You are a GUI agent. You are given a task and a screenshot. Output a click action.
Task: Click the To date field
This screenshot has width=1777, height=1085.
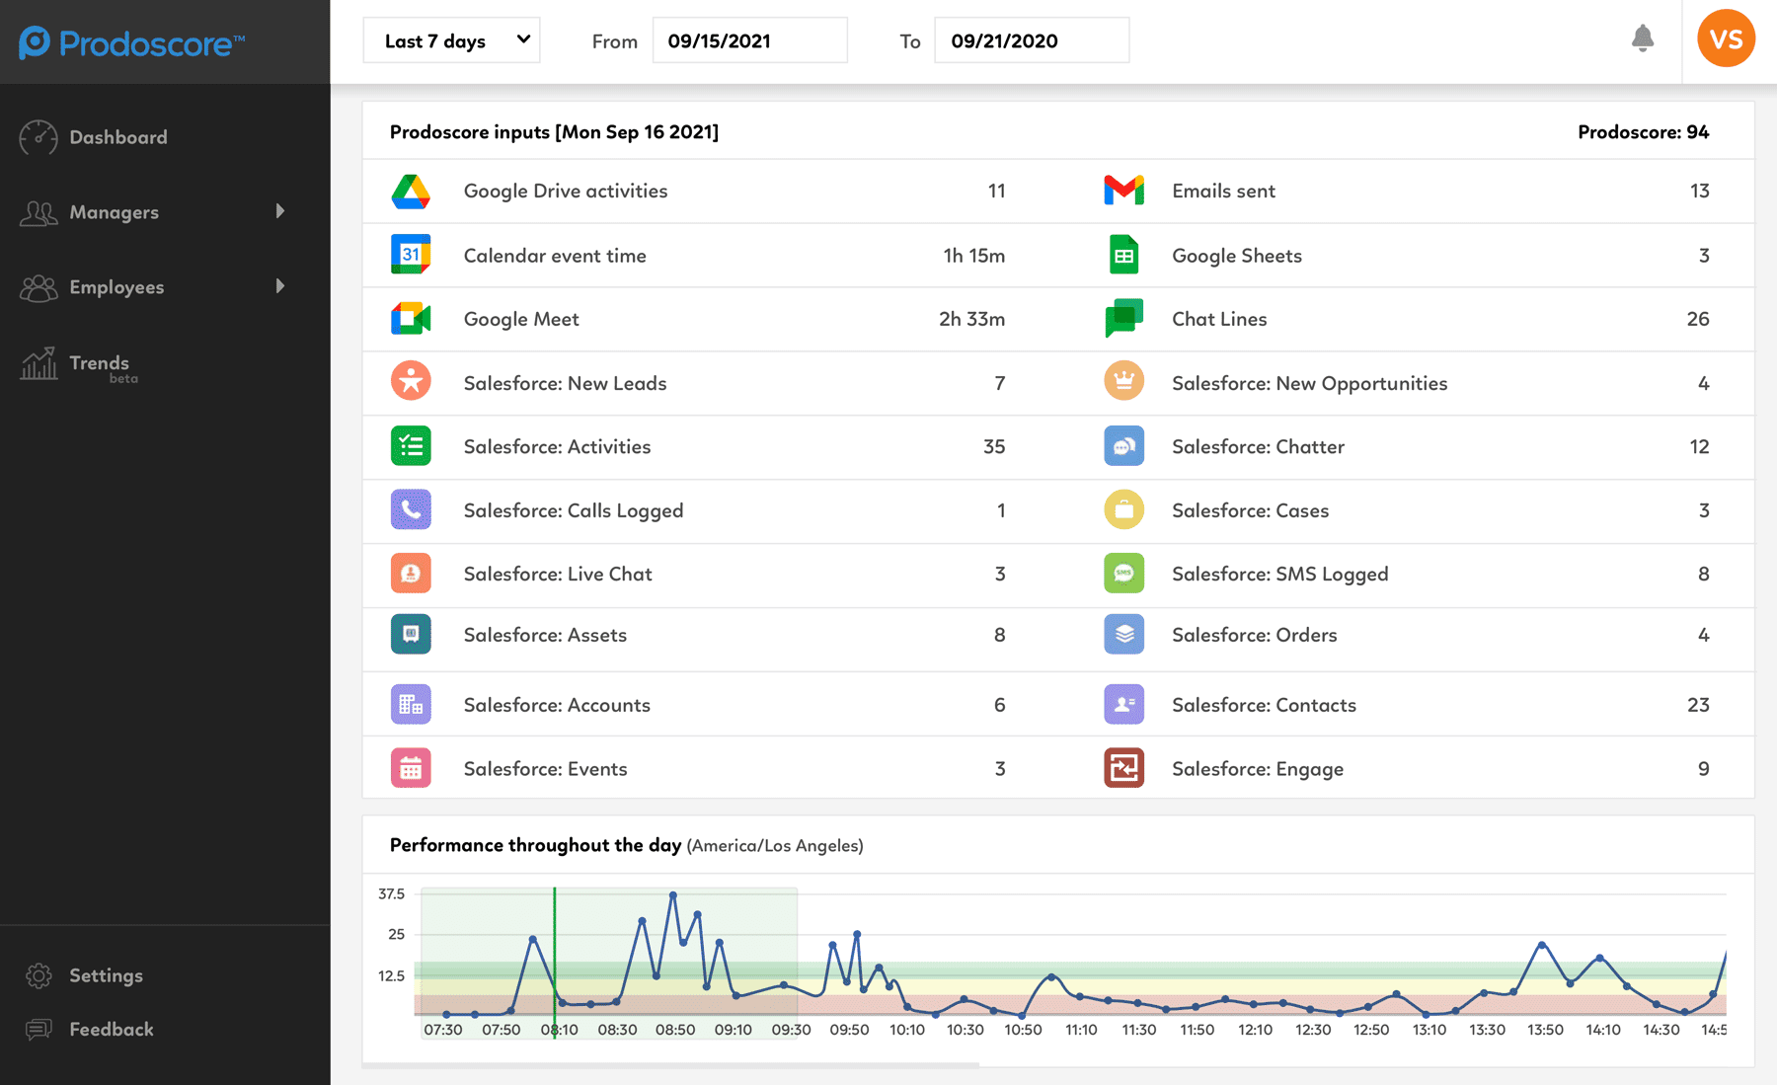pos(1032,40)
